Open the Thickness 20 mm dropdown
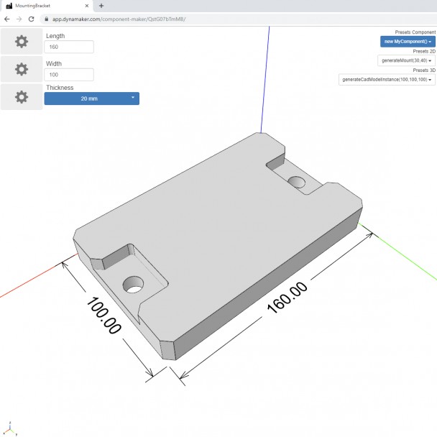This screenshot has height=437, width=437. [91, 98]
